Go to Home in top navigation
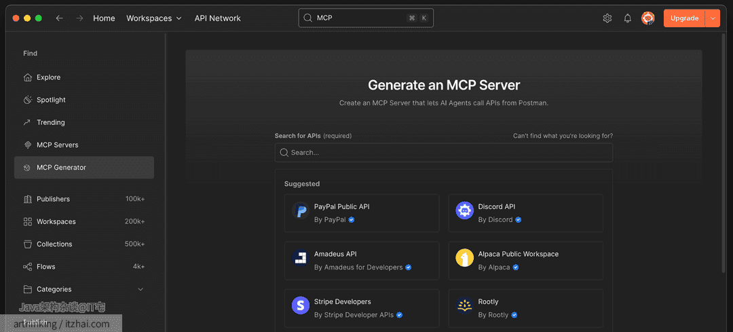Screen dimensions: 733x332 [104, 18]
